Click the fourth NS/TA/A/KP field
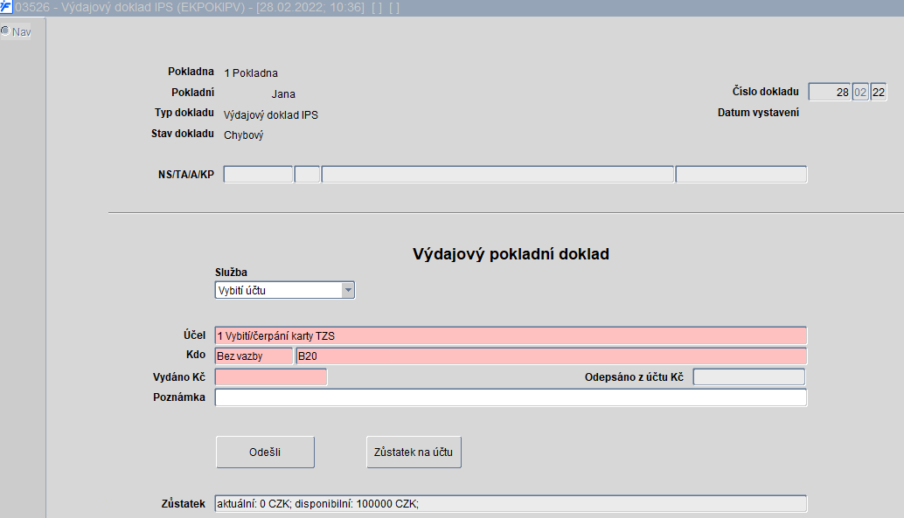 (x=741, y=174)
